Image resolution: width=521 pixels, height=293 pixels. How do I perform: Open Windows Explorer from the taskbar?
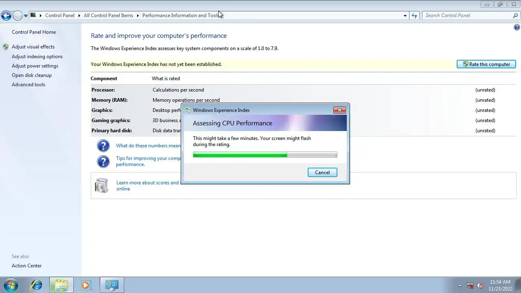(61, 285)
